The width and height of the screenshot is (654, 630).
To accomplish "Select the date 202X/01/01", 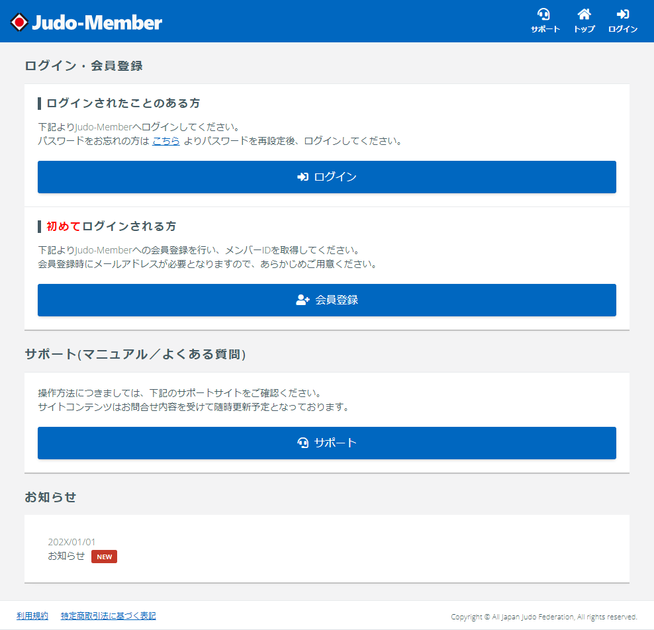I will pos(71,542).
